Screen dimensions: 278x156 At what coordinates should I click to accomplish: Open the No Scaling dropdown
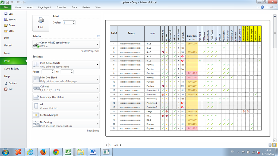[x=66, y=124]
